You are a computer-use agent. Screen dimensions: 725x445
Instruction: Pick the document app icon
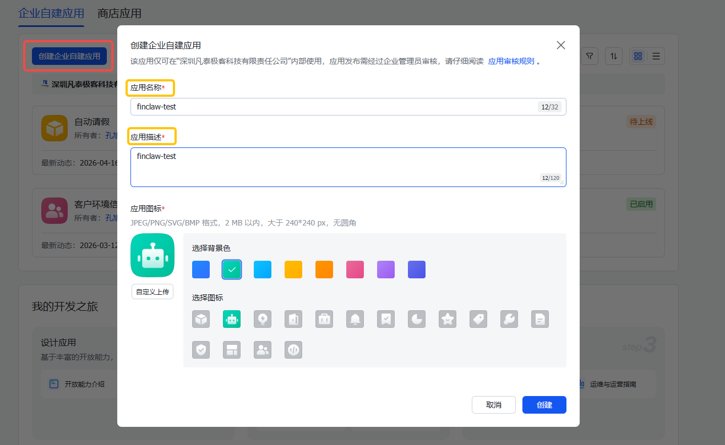[x=540, y=319]
